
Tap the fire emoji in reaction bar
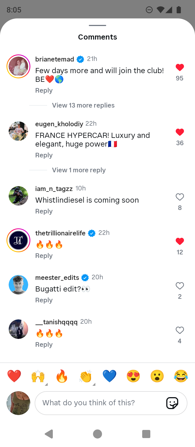[x=62, y=376]
